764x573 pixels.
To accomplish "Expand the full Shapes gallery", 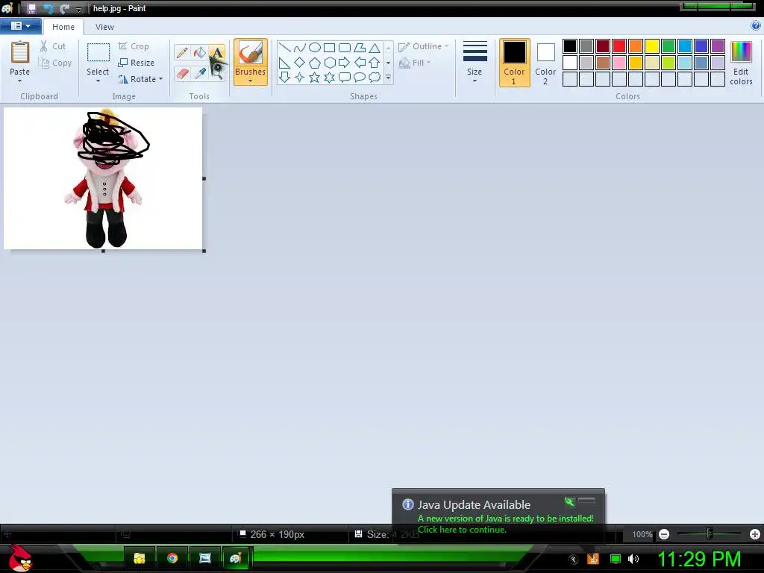I will coord(388,78).
